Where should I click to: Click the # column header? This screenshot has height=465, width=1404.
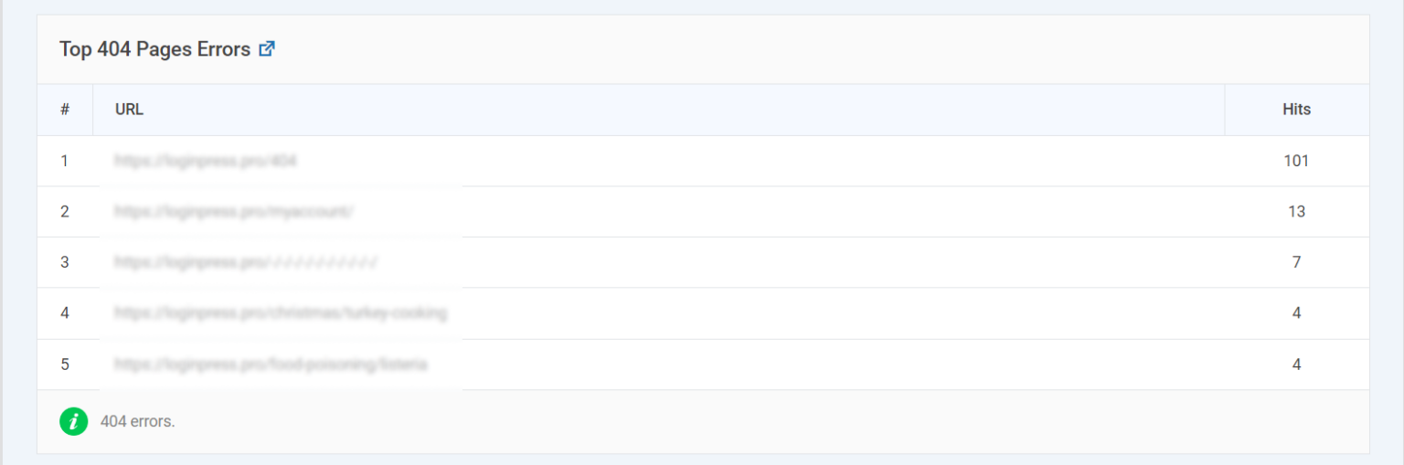pyautogui.click(x=65, y=110)
